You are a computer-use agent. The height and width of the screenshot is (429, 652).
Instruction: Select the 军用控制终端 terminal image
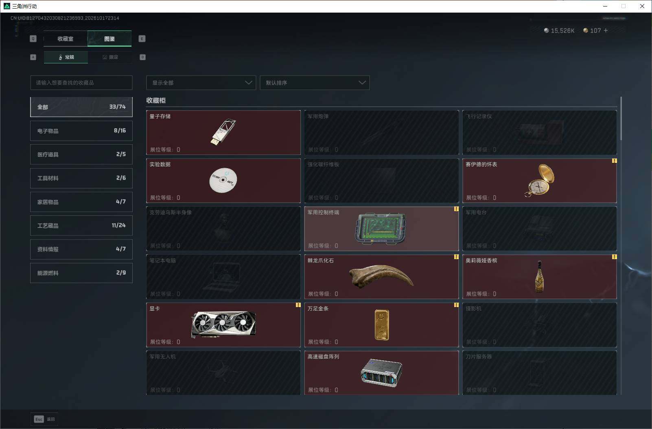click(381, 228)
